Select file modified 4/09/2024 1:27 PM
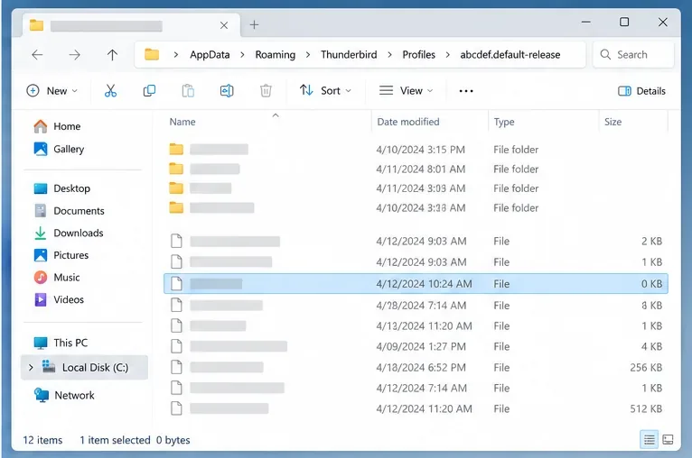This screenshot has width=692, height=458. point(416,346)
